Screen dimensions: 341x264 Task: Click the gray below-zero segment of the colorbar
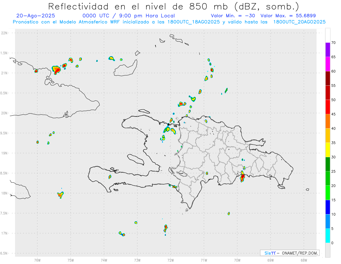pos(328,250)
